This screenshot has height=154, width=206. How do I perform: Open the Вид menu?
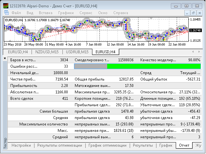30,13
